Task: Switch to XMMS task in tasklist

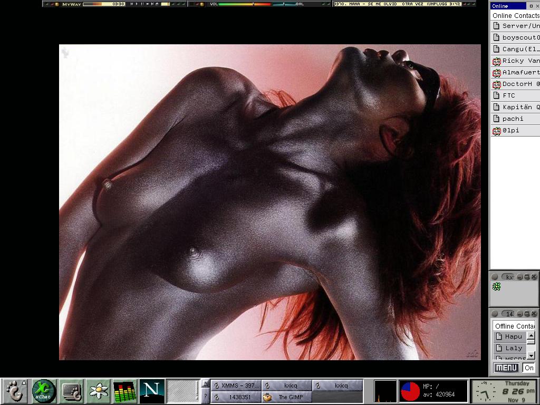Action: pos(236,385)
